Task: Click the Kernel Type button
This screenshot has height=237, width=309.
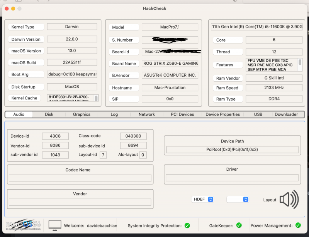Action: (26, 27)
